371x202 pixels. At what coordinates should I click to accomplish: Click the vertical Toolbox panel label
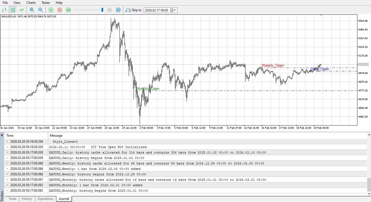[2, 196]
